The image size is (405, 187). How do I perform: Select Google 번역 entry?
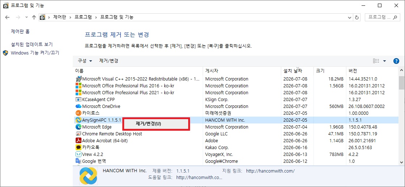(236, 161)
